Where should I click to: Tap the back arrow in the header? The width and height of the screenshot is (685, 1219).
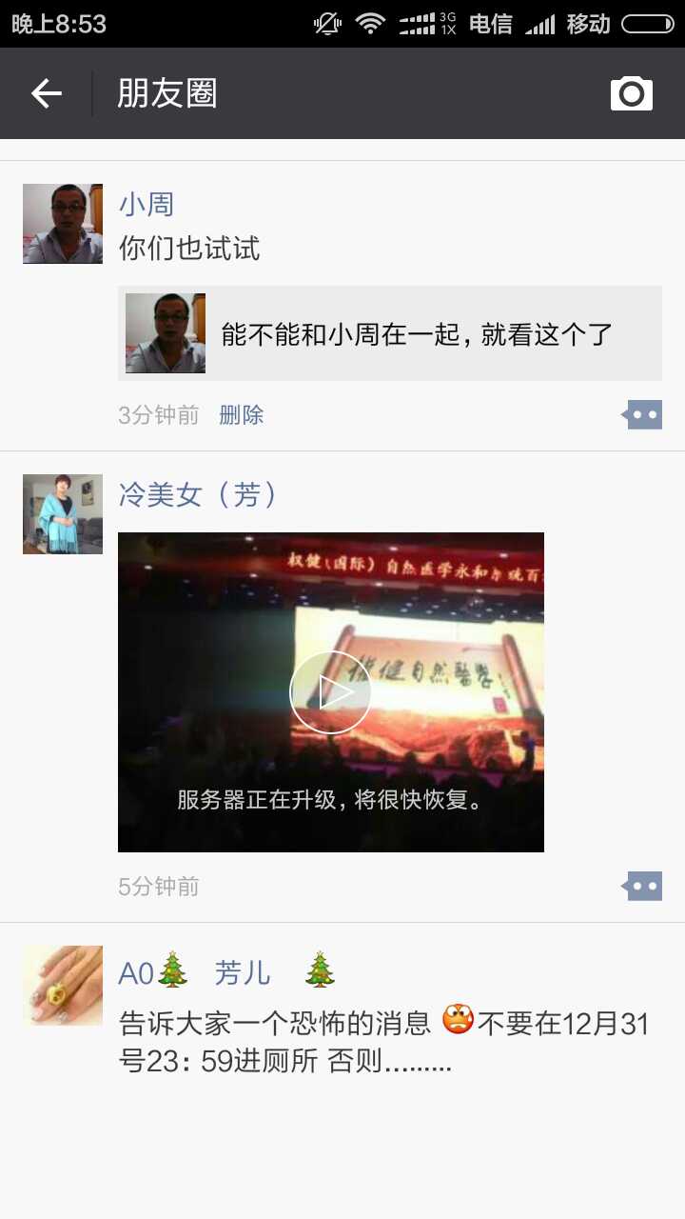46,93
